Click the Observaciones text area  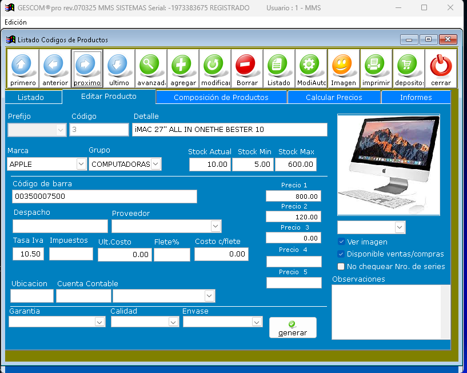click(x=386, y=312)
